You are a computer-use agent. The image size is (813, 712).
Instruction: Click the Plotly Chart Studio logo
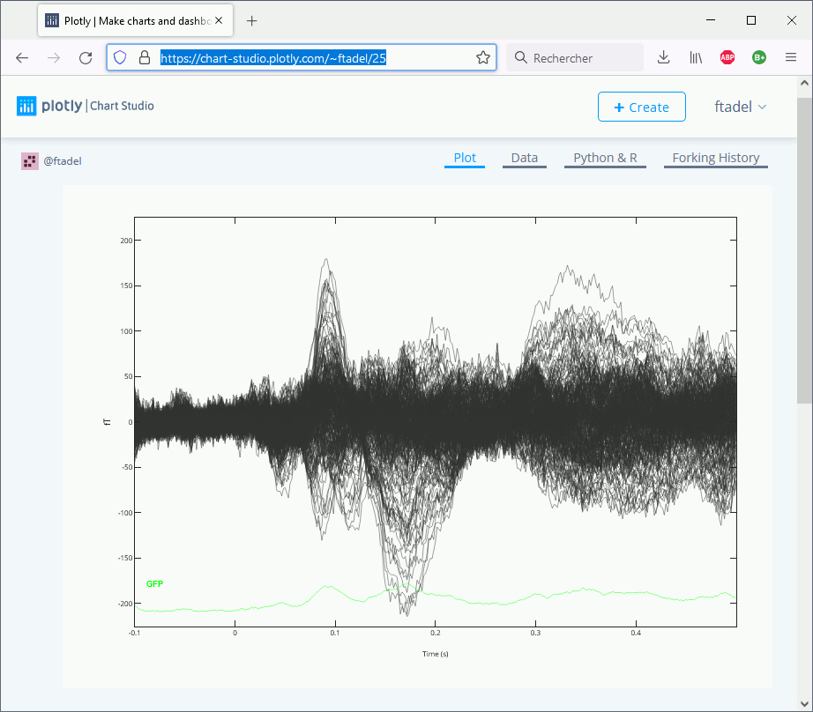click(86, 107)
